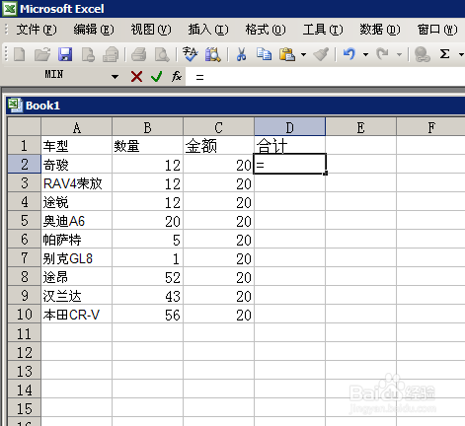
Task: Open Print Preview with the magnifier icon
Action: coord(162,54)
